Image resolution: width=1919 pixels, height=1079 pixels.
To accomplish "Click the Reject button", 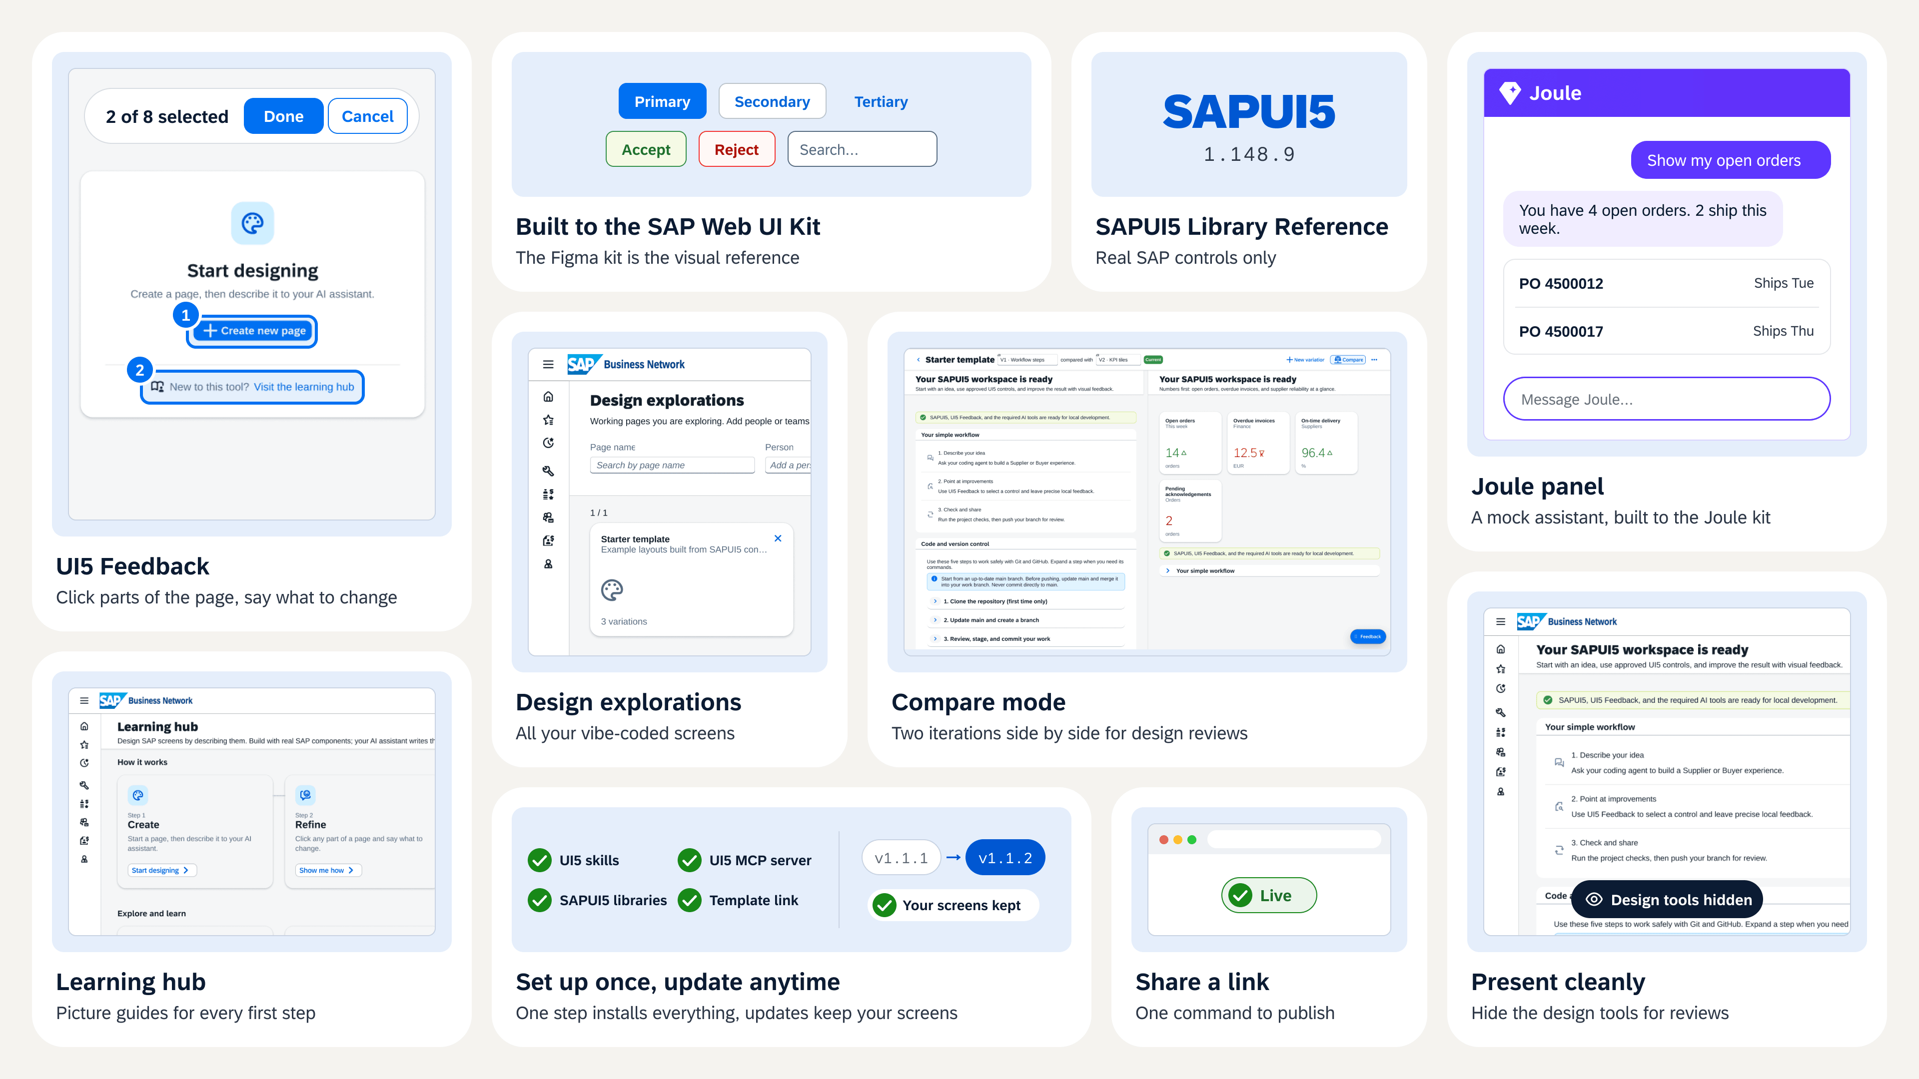I will click(736, 149).
